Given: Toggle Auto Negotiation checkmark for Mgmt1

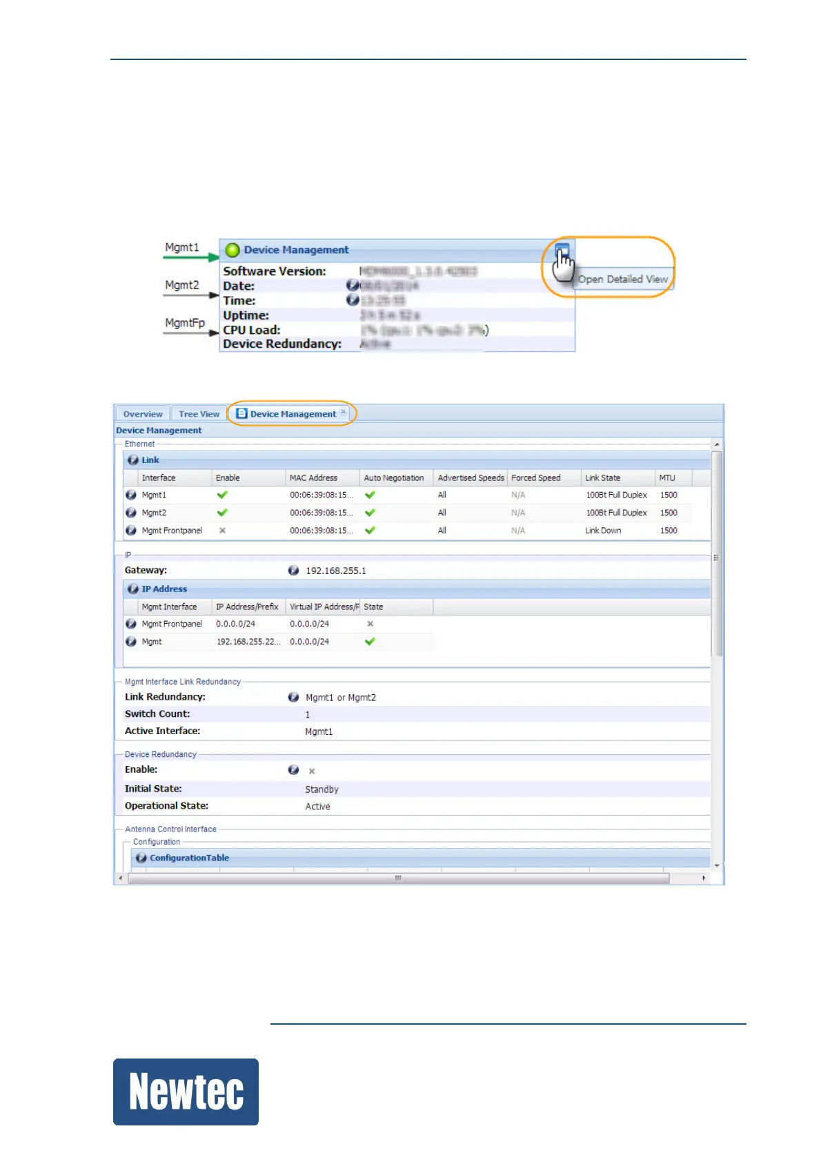Looking at the screenshot, I should coord(370,495).
